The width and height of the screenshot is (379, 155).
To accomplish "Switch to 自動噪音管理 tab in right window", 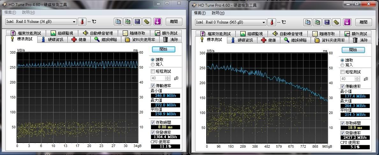I will [288, 34].
